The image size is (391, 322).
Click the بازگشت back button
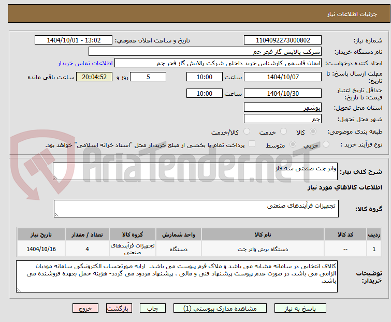(119, 309)
